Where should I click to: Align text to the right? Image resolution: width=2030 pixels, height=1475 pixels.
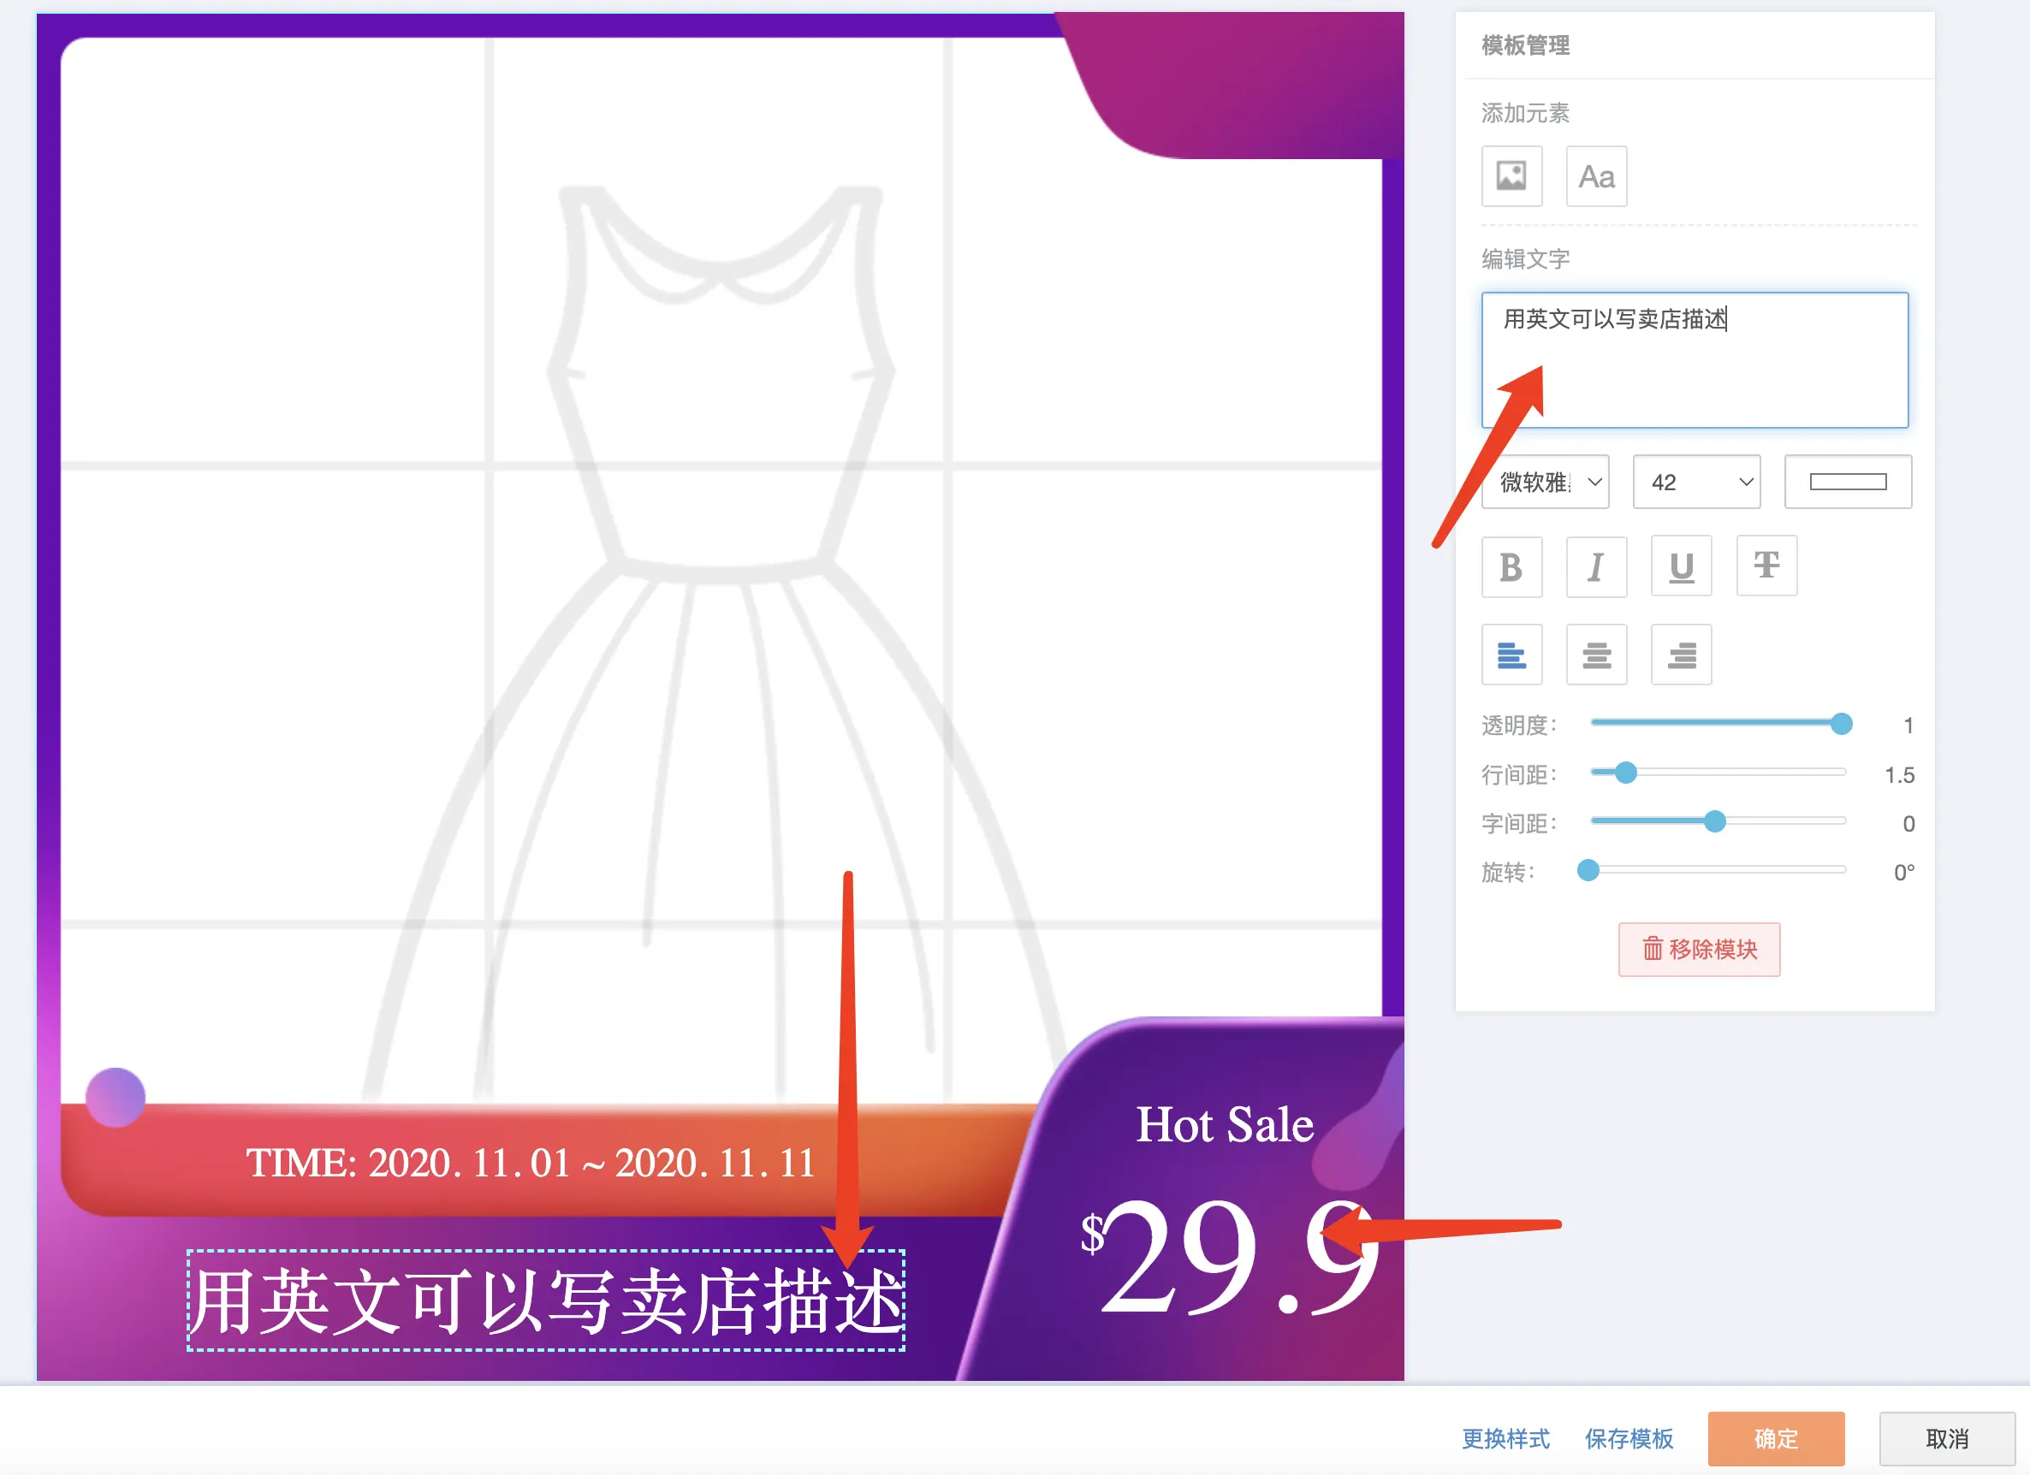pos(1681,655)
